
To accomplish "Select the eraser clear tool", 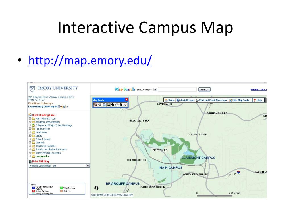I will click(x=125, y=105).
